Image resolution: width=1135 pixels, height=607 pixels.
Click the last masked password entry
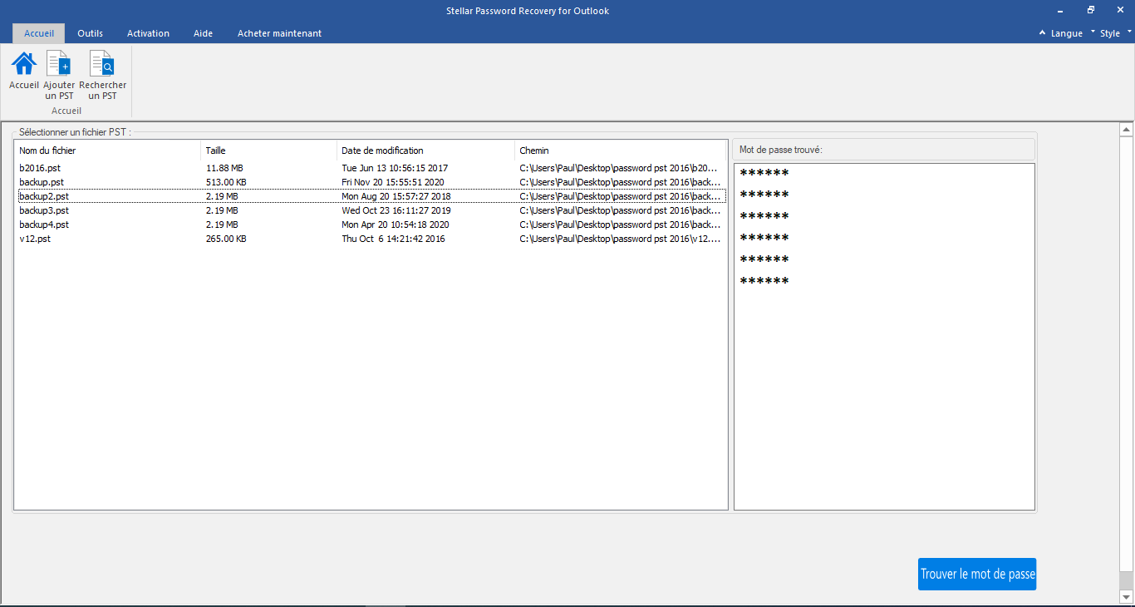pyautogui.click(x=764, y=281)
